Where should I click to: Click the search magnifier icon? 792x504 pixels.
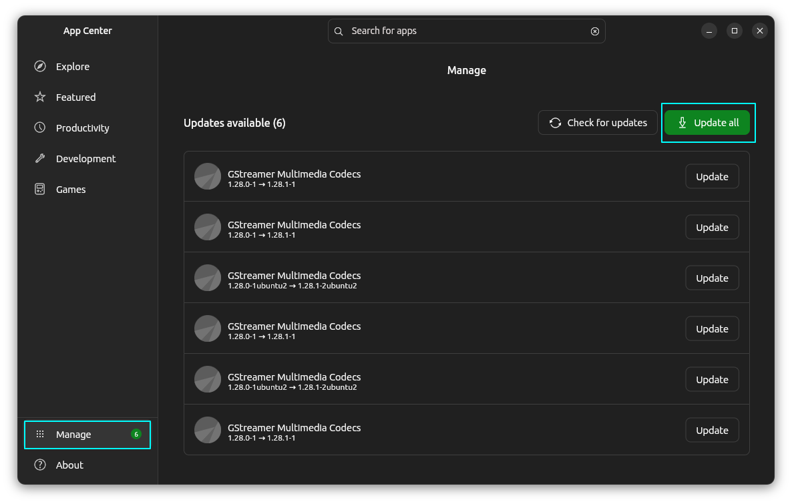coord(339,31)
